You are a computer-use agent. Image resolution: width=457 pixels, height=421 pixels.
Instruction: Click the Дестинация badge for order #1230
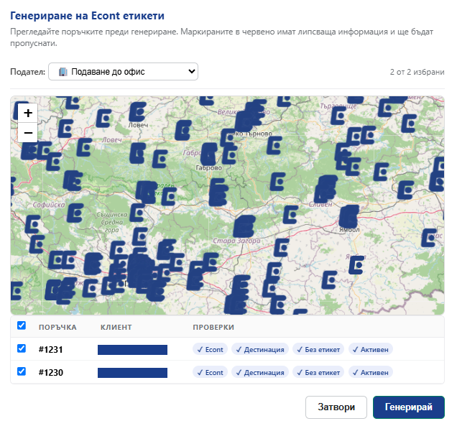260,372
